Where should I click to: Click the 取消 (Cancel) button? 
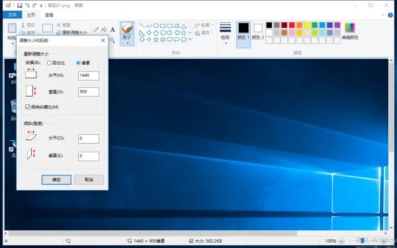tap(89, 180)
